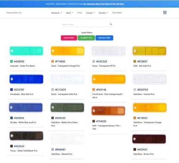Click the hex code #423A32
Screen dimensions: 179x163
(x=19, y=146)
